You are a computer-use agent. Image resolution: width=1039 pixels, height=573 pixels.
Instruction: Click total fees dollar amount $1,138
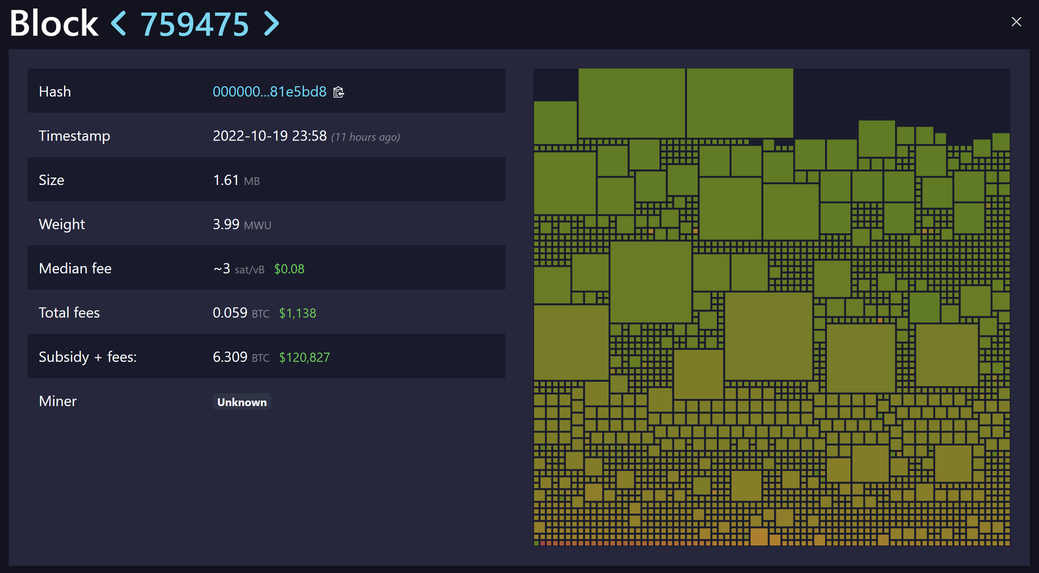(298, 313)
